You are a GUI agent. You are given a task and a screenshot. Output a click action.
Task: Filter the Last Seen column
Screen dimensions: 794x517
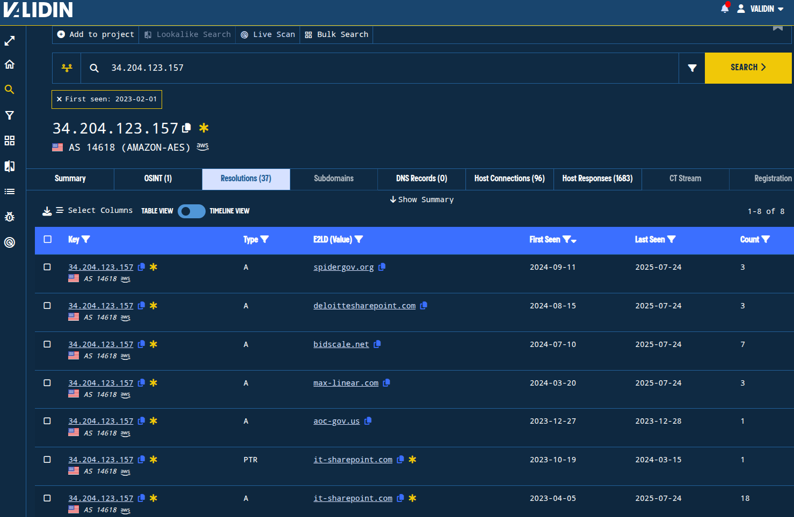(x=671, y=239)
